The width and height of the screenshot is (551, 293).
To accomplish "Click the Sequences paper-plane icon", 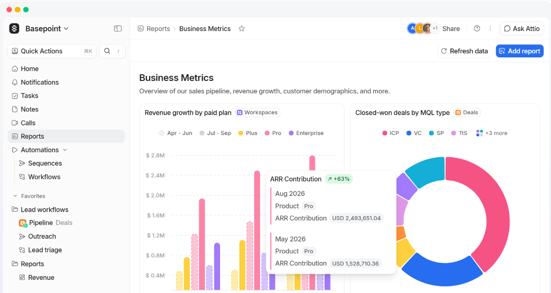I will [22, 163].
